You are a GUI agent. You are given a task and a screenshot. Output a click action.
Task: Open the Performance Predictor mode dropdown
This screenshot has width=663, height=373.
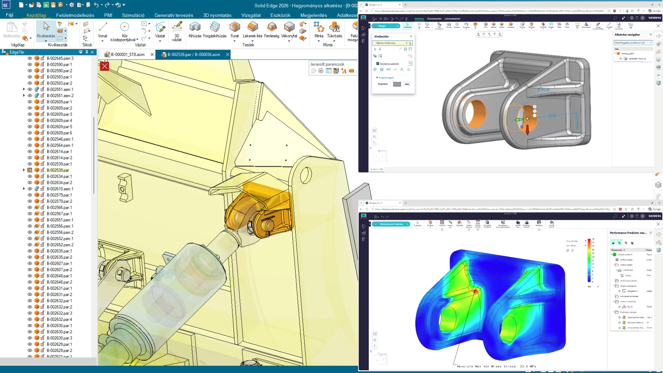pos(391,224)
